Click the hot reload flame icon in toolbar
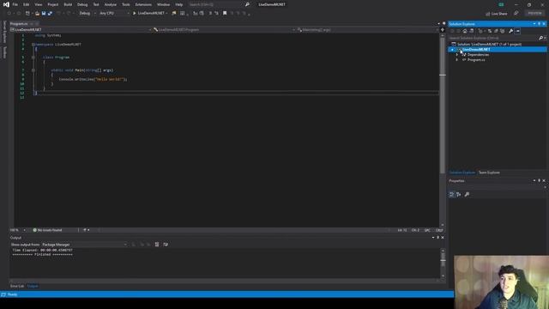The height and width of the screenshot is (309, 549). pos(174,14)
